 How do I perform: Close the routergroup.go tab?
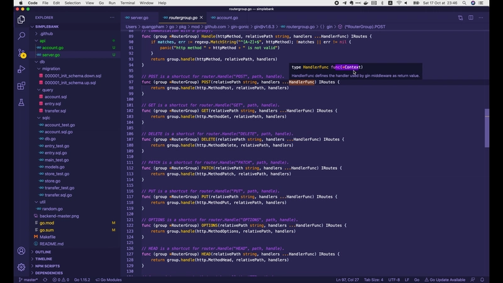click(x=201, y=18)
